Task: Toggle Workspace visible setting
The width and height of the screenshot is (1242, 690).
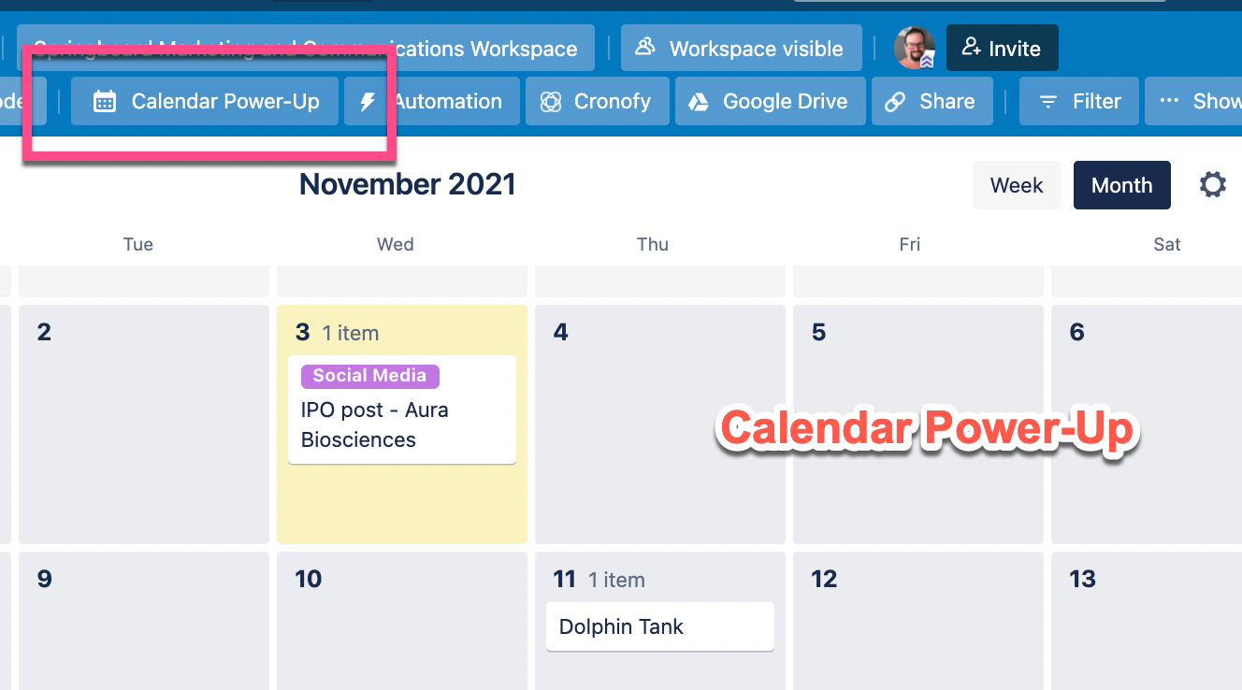Action: click(741, 47)
